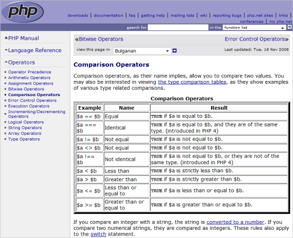Screen dimensions: 293x238
Task: Open Type Operators page
Action: pos(24,139)
